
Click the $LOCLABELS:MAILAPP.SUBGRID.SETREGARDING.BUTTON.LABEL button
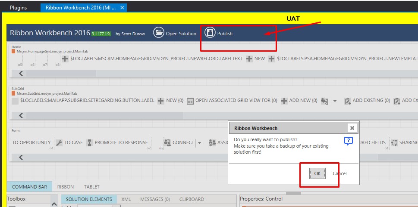click(x=87, y=101)
